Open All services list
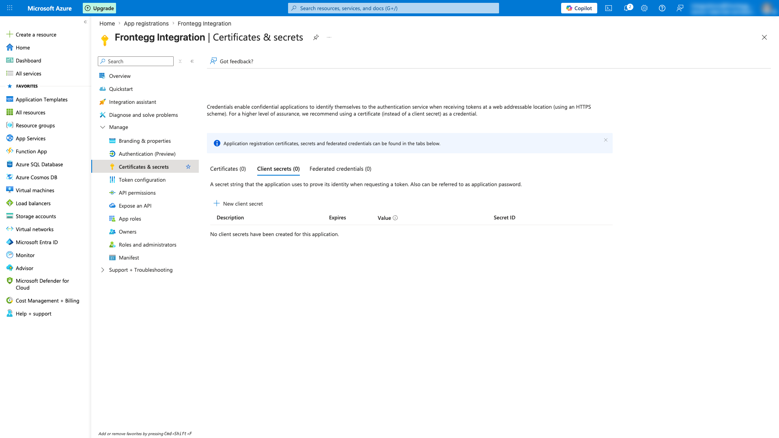 pos(28,73)
